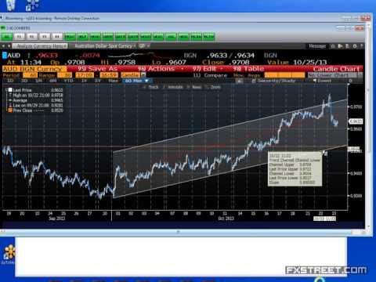The image size is (376, 282).
Task: Activate the Zoom magnifier tool
Action: 213,87
